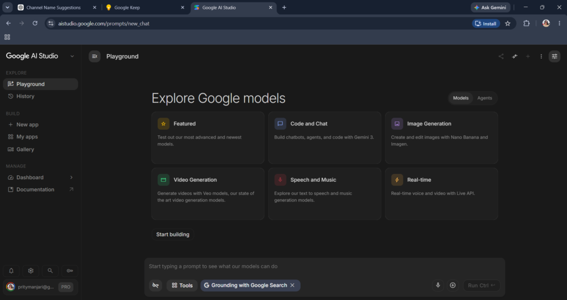Screen dimensions: 567x300
Task: Select Playground in sidebar
Action: [40, 84]
